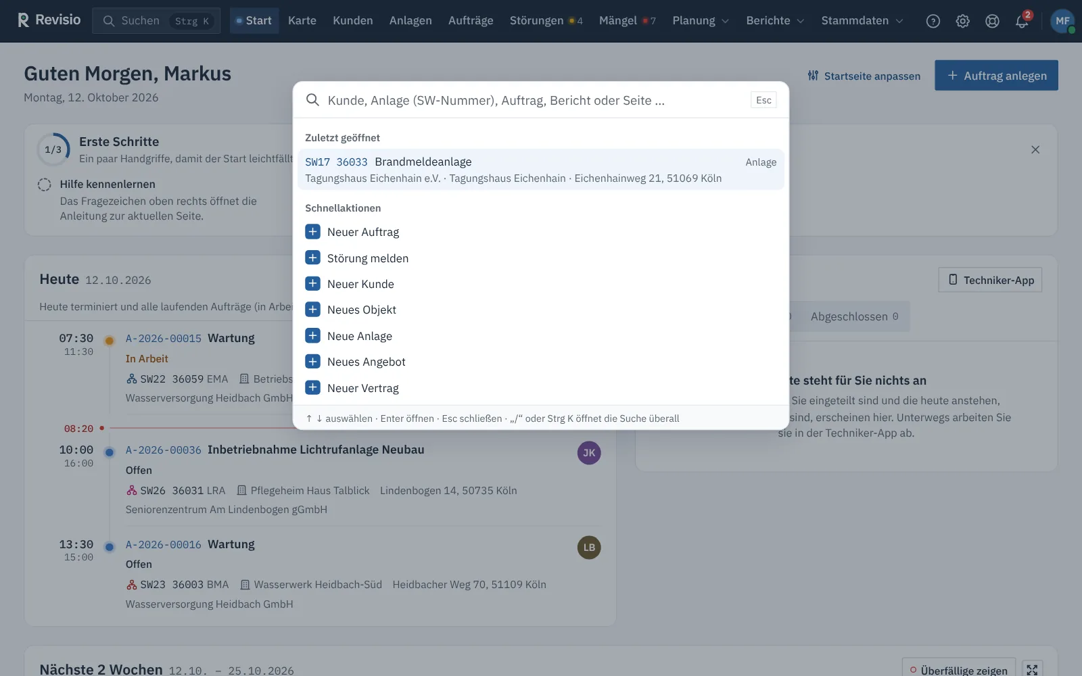Expand the Berichte dropdown menu
Image resolution: width=1082 pixels, height=676 pixels.
[775, 21]
